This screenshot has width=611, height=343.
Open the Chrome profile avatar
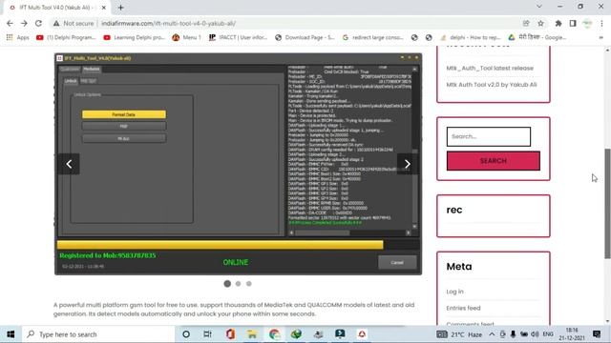pyautogui.click(x=587, y=23)
